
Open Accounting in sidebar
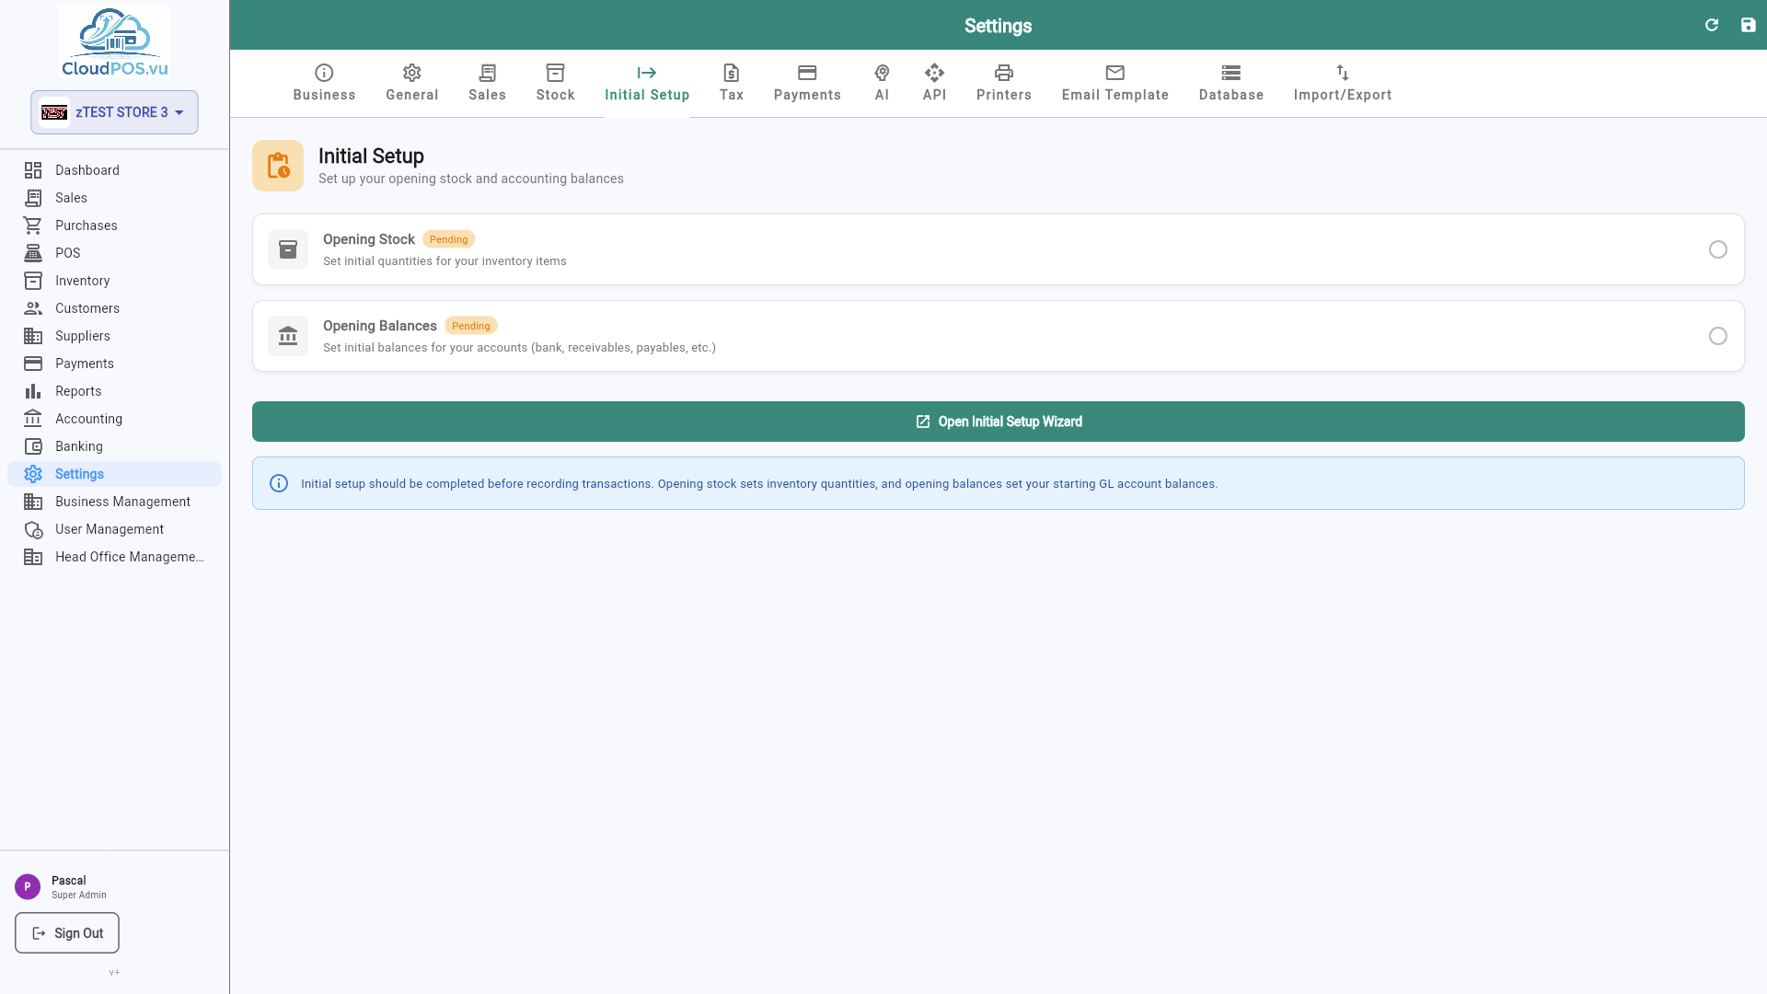(x=114, y=419)
